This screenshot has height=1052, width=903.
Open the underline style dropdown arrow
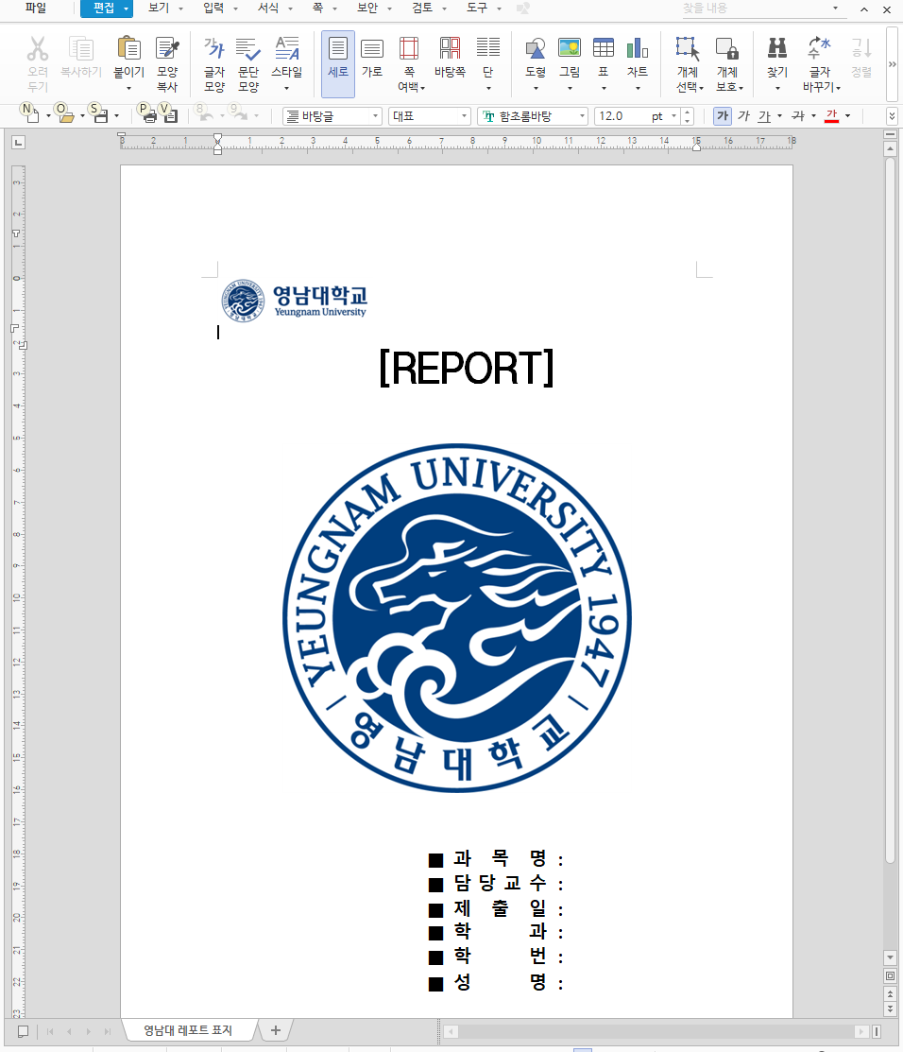779,116
